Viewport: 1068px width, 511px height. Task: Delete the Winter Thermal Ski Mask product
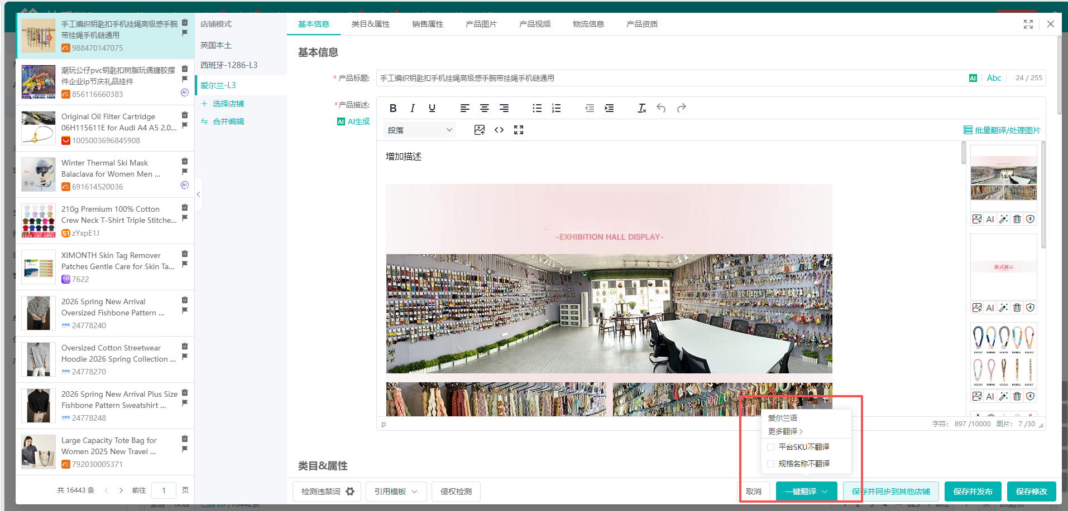pyautogui.click(x=185, y=162)
